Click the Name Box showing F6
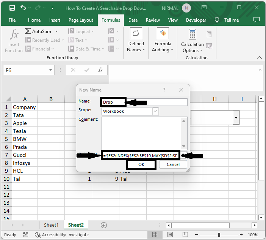Screen dimensions: 266x240 (x=25, y=70)
